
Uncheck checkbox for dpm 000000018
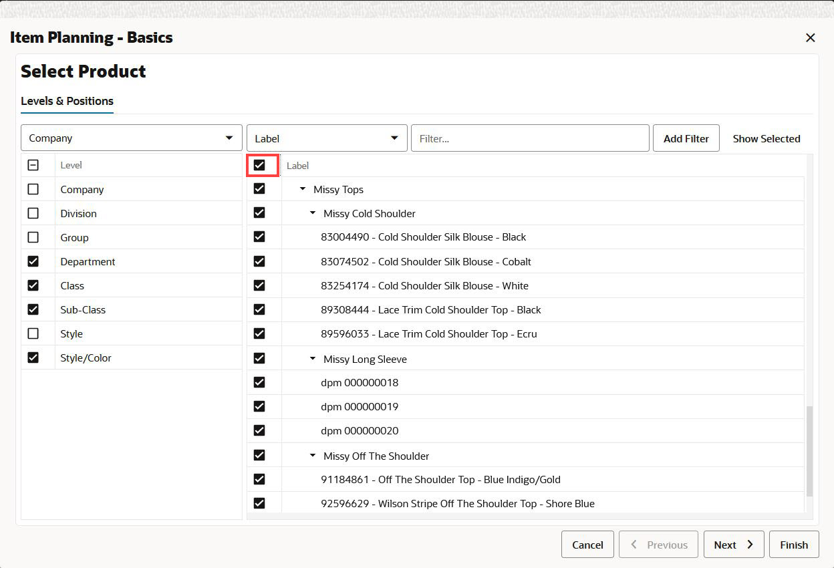(x=259, y=382)
